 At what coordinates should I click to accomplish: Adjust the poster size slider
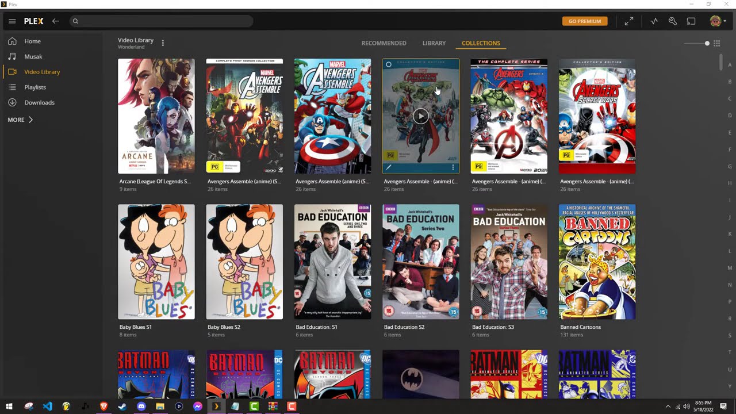tap(696, 43)
